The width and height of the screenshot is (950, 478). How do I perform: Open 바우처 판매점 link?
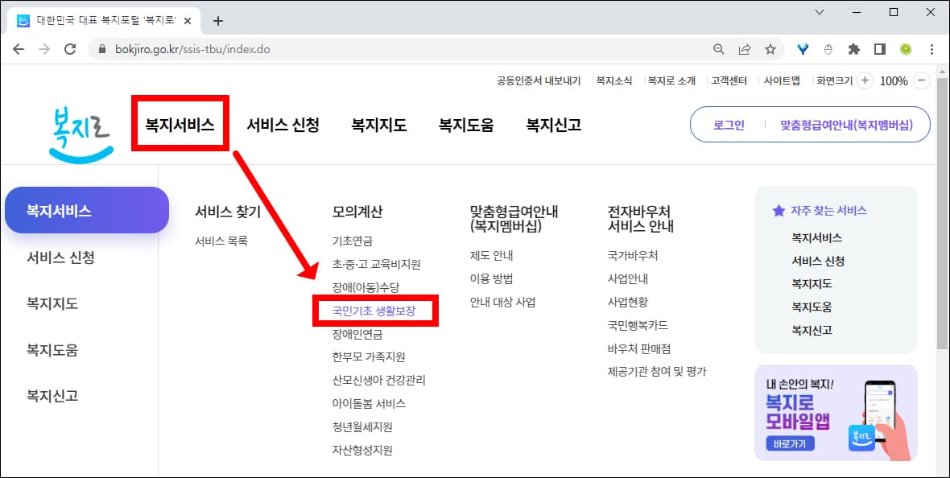point(639,348)
